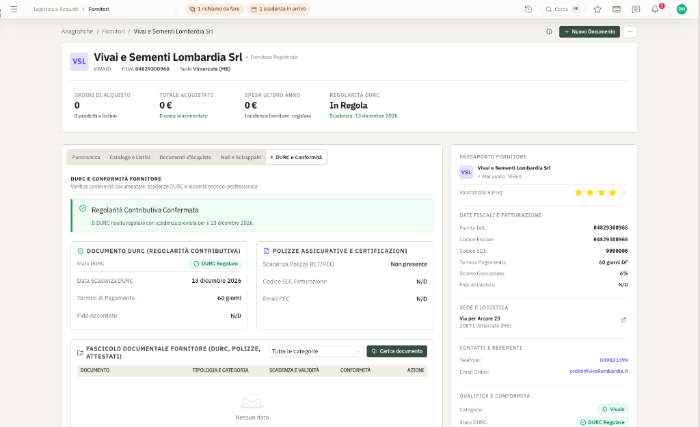The image size is (700, 427).
Task: Open the address external link icon
Action: click(623, 320)
